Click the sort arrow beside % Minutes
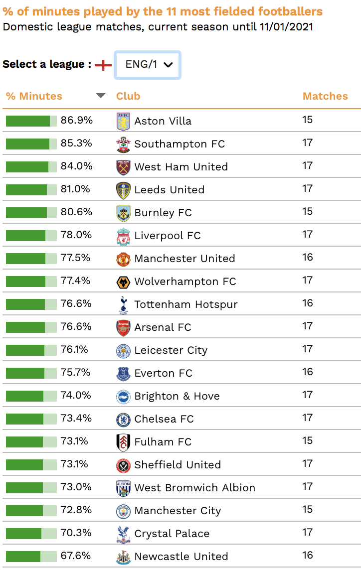The height and width of the screenshot is (575, 361). coord(101,96)
